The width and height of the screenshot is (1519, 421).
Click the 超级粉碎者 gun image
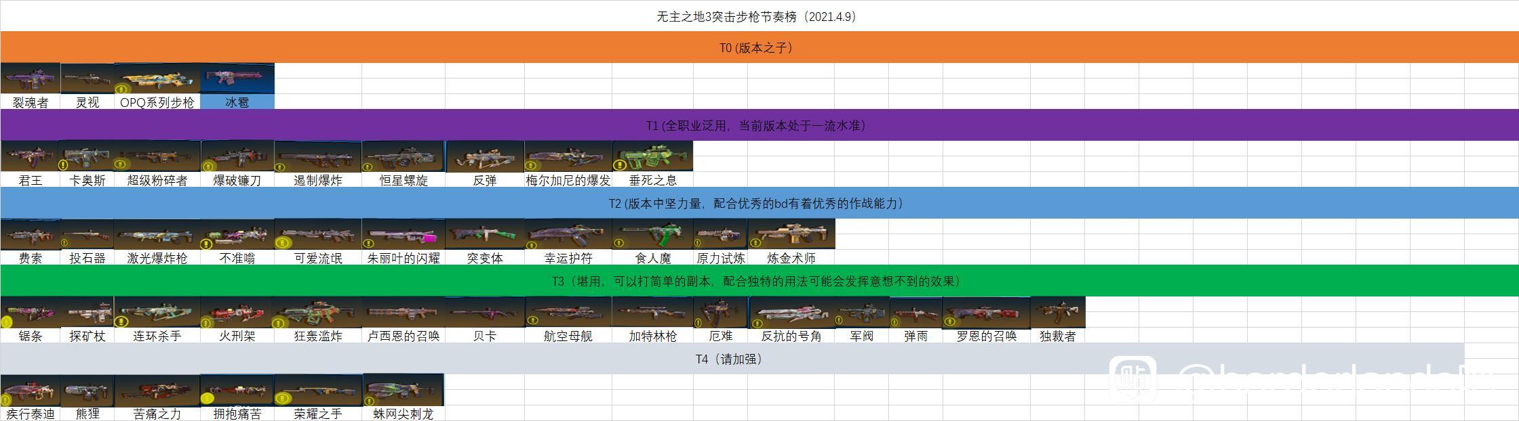157,156
